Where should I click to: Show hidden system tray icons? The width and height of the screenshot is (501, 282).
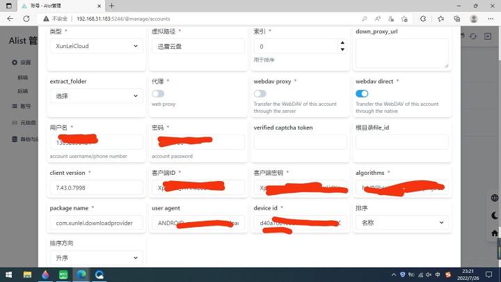[394, 274]
